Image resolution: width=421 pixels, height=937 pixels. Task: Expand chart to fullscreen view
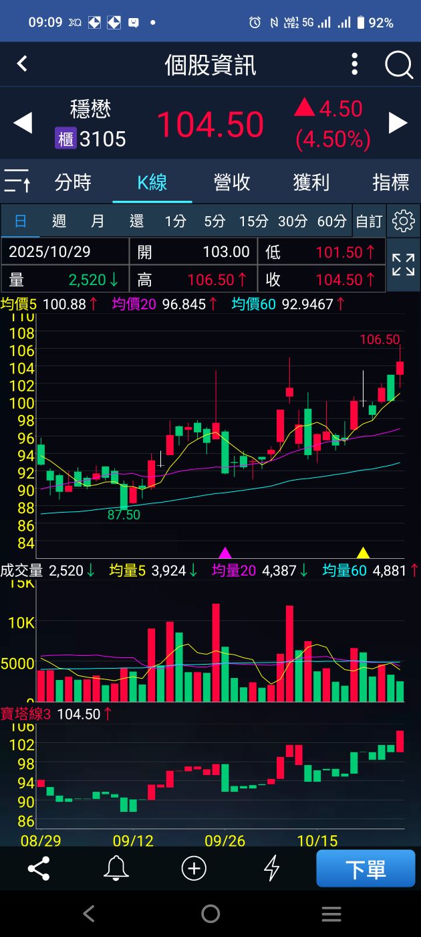[x=404, y=265]
